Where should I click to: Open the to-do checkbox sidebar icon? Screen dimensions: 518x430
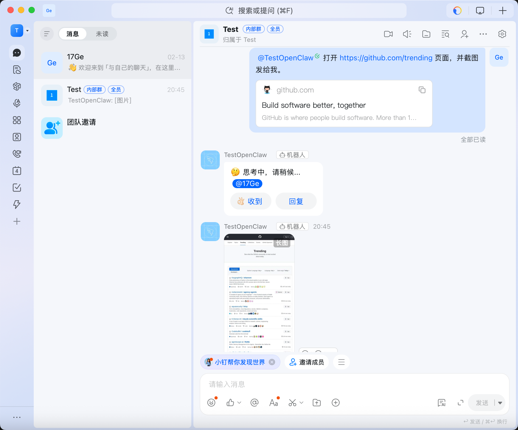point(17,188)
